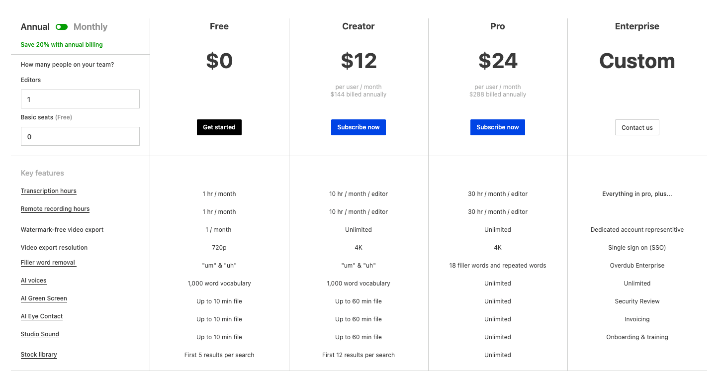Click the Basic seats input field
Screen dimensions: 723x381
click(80, 136)
